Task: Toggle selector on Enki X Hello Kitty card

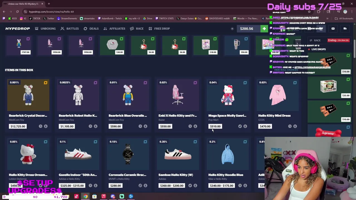Action: (x=195, y=82)
